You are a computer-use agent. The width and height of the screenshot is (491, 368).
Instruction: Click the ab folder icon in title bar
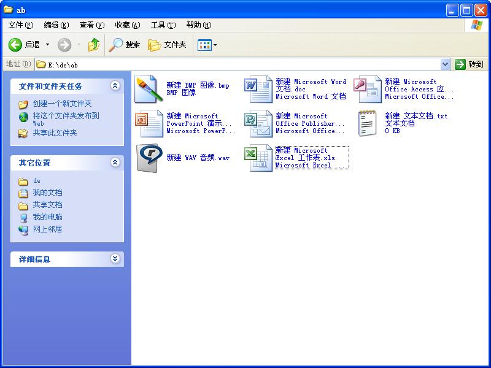point(8,10)
